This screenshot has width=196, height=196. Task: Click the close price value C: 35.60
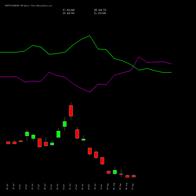pos(69,10)
